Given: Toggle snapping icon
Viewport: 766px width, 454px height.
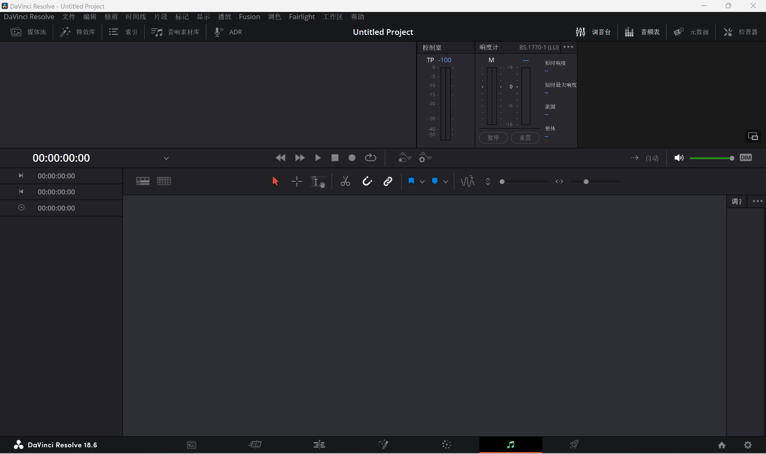Looking at the screenshot, I should (x=367, y=181).
